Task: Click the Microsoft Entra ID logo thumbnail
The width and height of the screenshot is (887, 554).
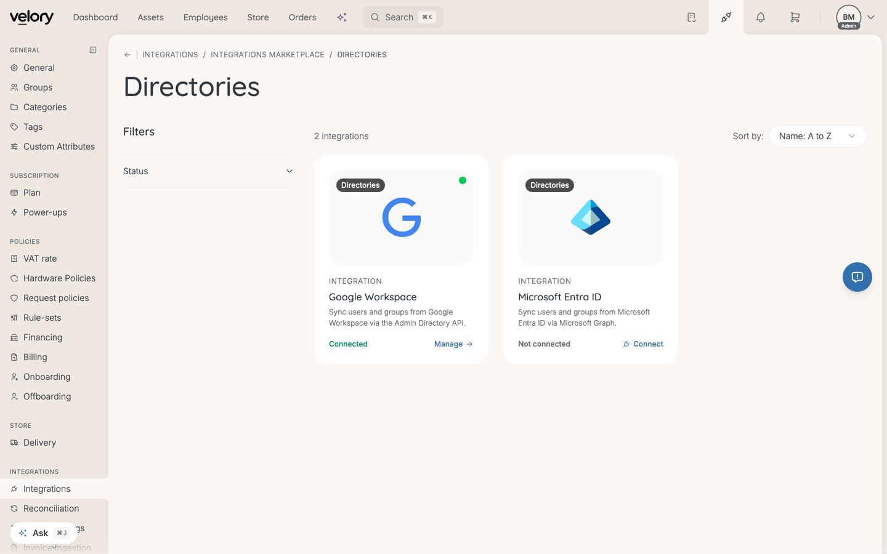Action: coord(591,217)
